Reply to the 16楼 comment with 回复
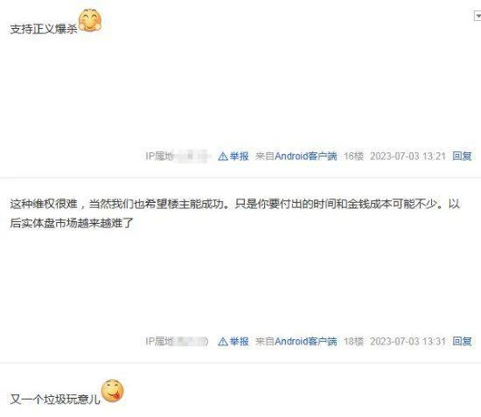The width and height of the screenshot is (481, 417). [462, 156]
